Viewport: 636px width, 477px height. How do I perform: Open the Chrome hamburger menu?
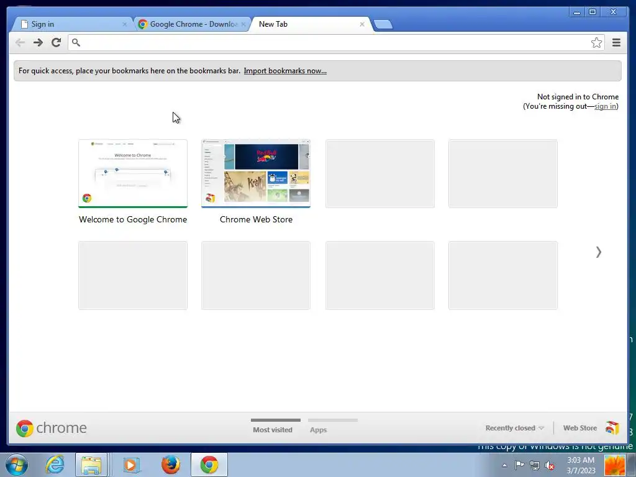616,42
